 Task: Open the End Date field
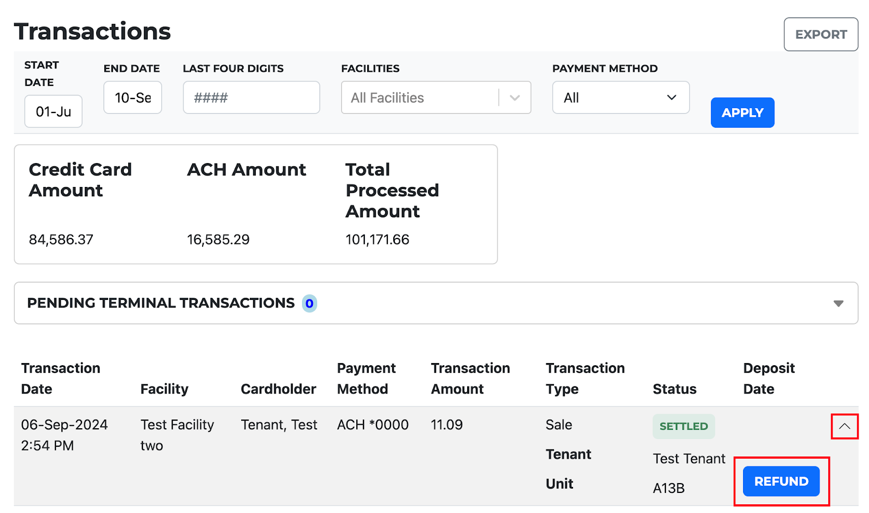pyautogui.click(x=133, y=98)
